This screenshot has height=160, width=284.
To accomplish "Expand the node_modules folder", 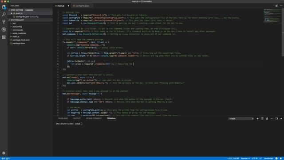I will coord(19,33).
